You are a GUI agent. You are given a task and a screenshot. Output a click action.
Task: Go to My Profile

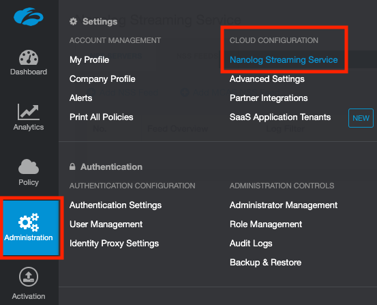(x=89, y=59)
